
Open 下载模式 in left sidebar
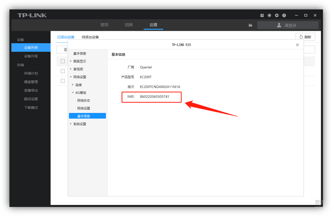[x=31, y=108]
